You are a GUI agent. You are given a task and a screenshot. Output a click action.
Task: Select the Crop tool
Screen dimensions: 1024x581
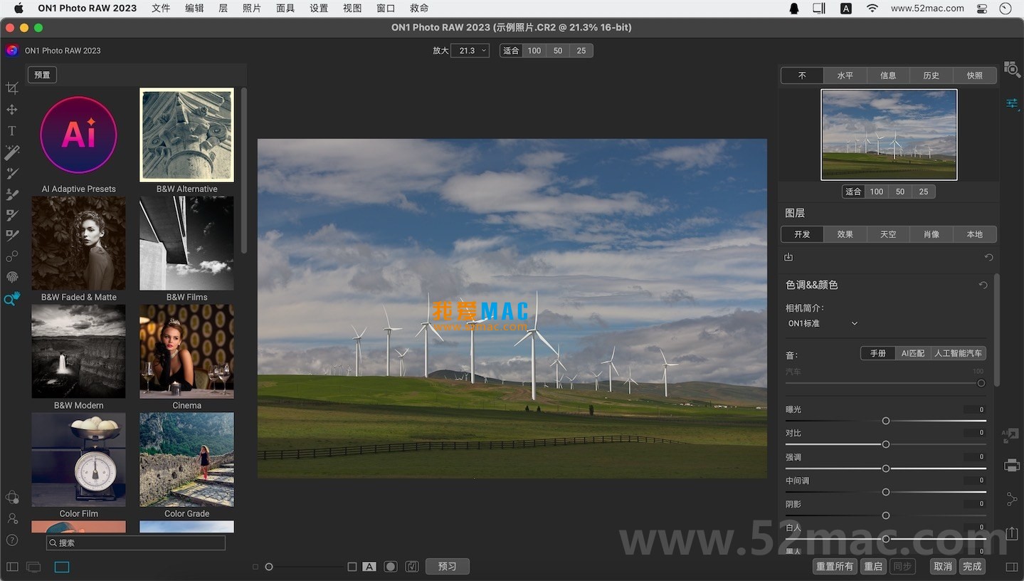pos(12,88)
